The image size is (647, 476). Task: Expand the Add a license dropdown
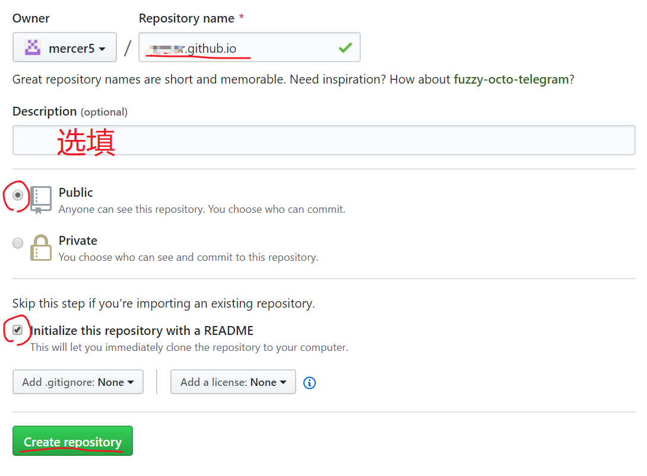point(233,382)
